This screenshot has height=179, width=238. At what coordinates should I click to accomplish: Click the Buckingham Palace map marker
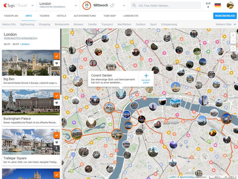click(x=77, y=134)
